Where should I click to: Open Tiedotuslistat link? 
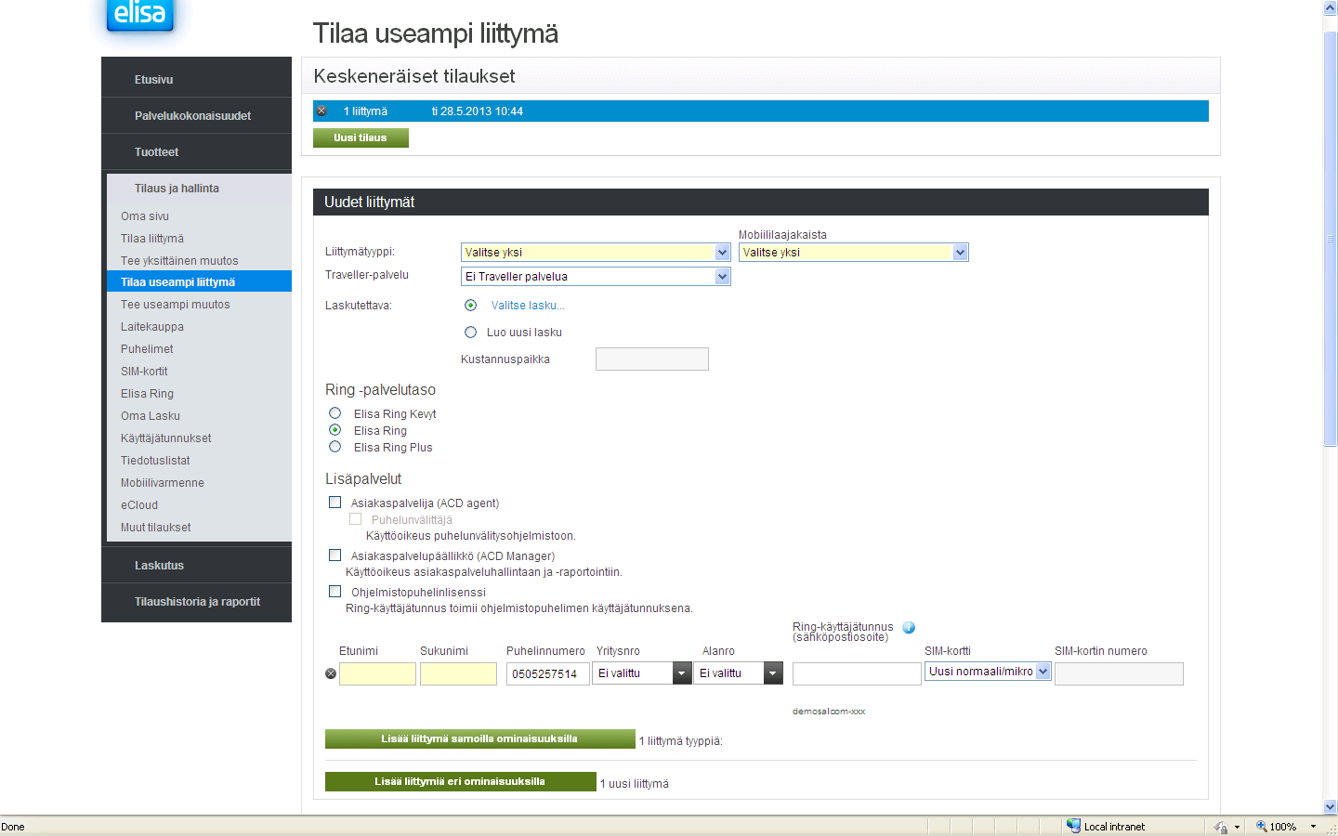tap(155, 461)
